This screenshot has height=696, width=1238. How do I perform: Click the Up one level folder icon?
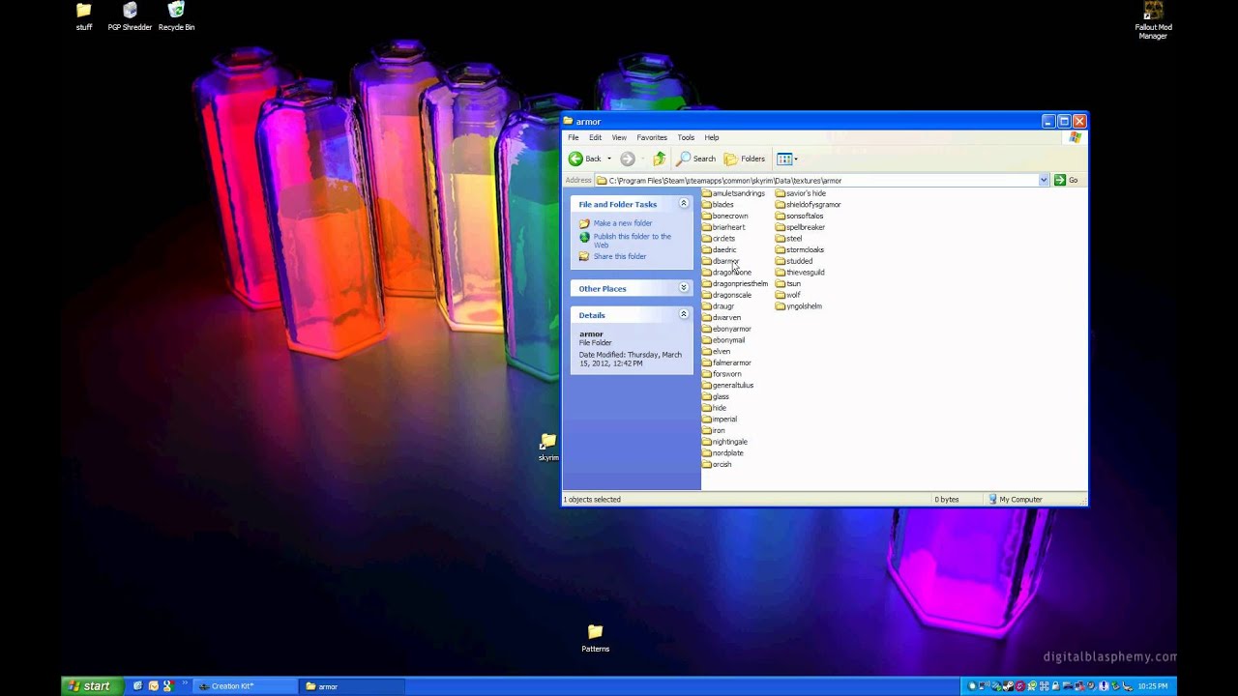pyautogui.click(x=660, y=159)
